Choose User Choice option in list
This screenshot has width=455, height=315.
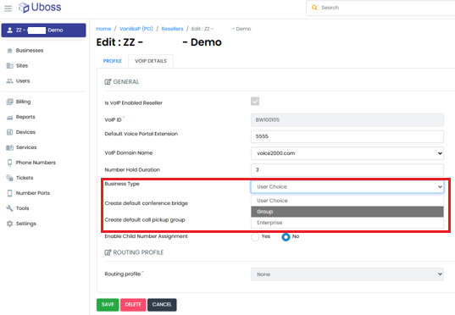347,201
